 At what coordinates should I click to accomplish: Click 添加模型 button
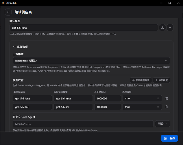pos(162,80)
